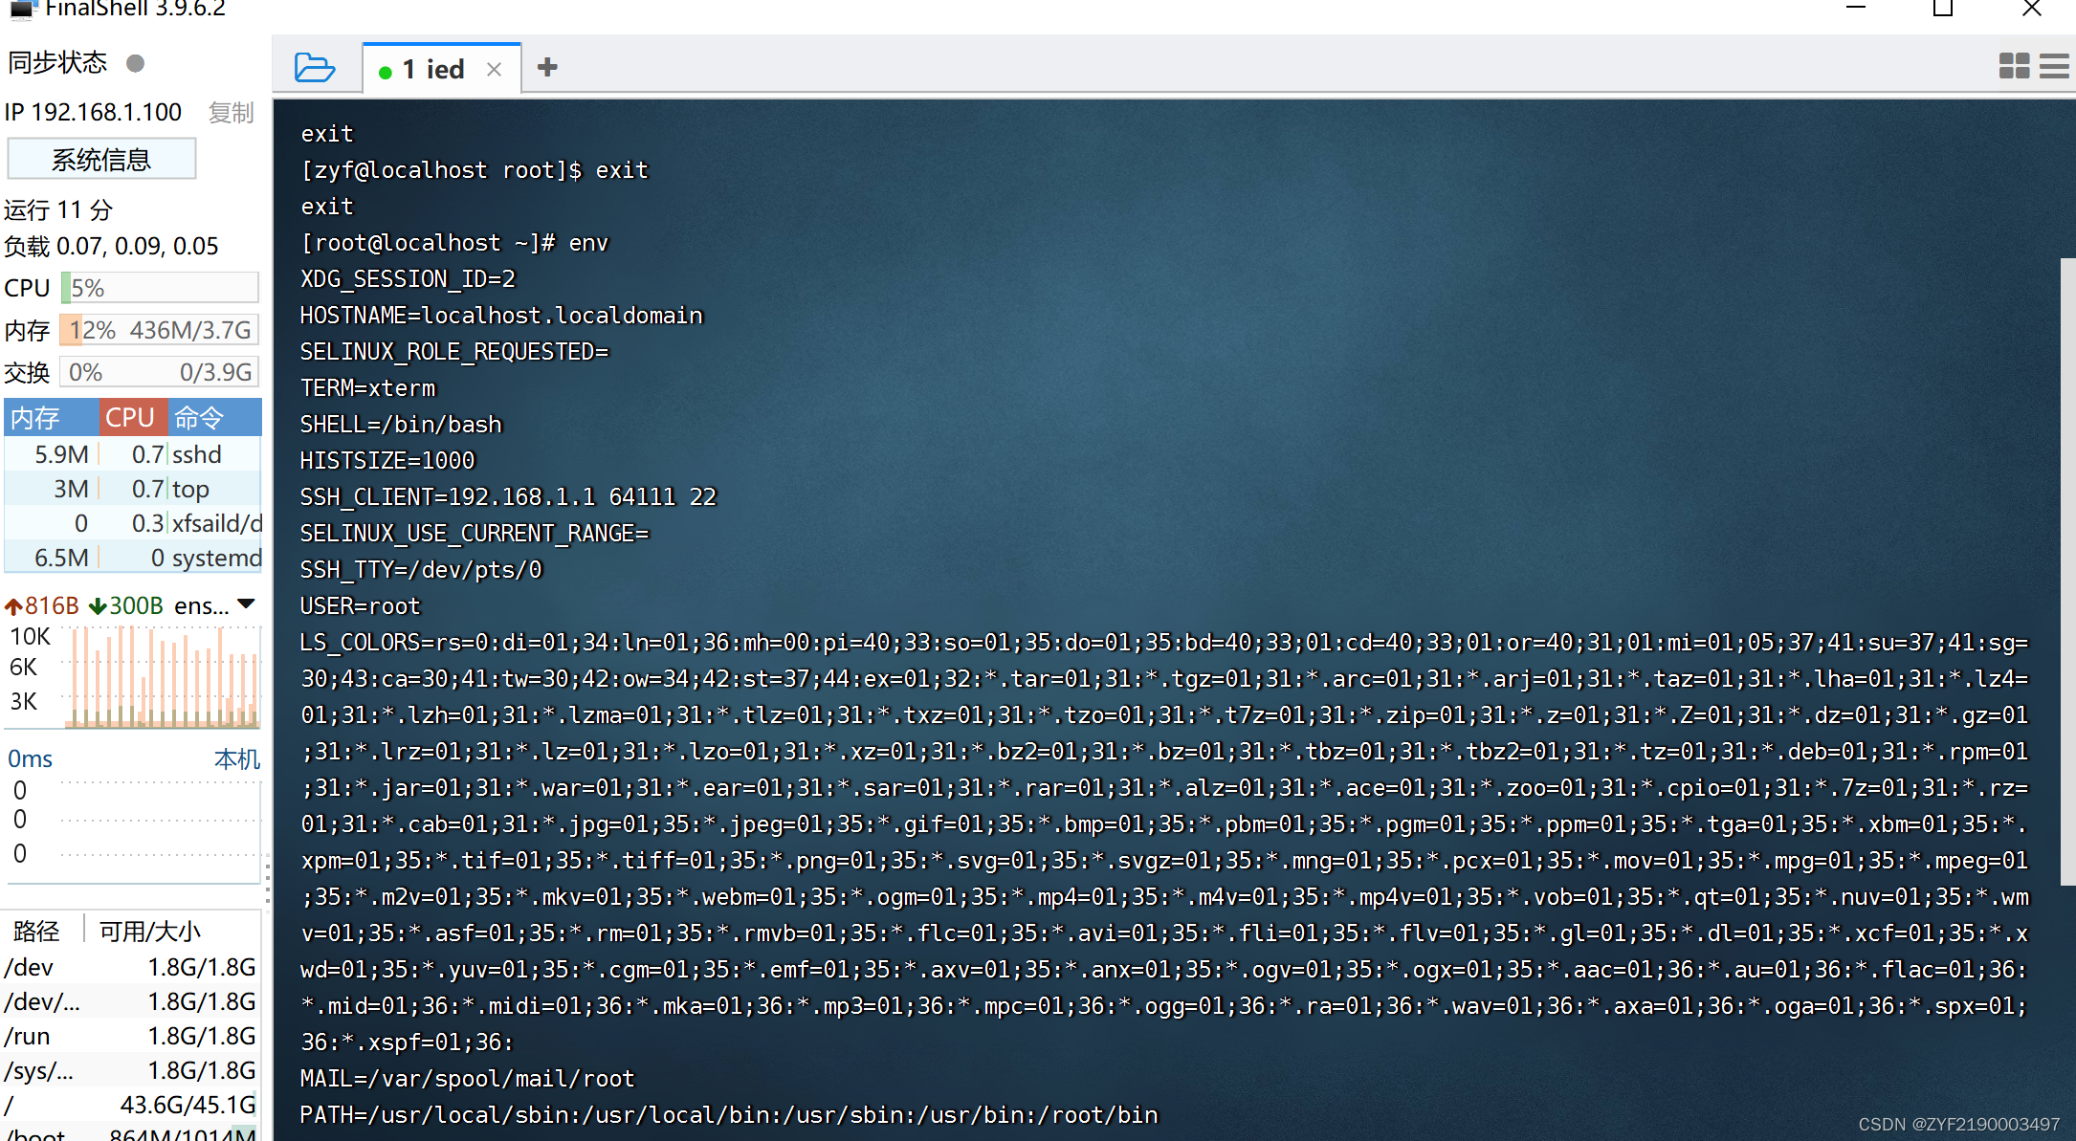Click the download speed arrow icon
This screenshot has width=2076, height=1141.
[98, 606]
